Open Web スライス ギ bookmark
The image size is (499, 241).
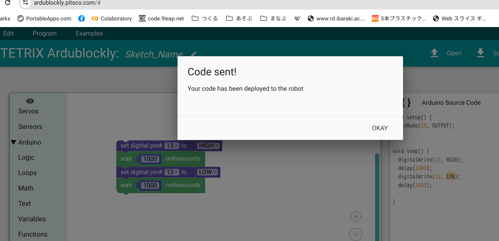pyautogui.click(x=459, y=18)
